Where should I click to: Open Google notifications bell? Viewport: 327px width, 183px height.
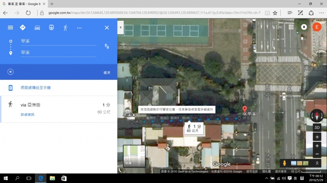(x=304, y=27)
